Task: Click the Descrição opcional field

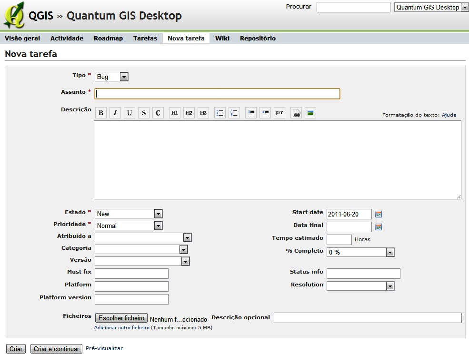Action: click(x=368, y=318)
